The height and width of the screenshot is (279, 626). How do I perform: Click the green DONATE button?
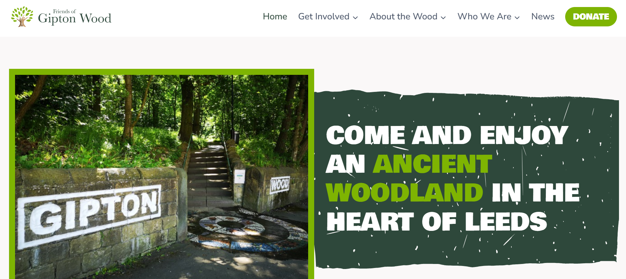[x=591, y=17]
